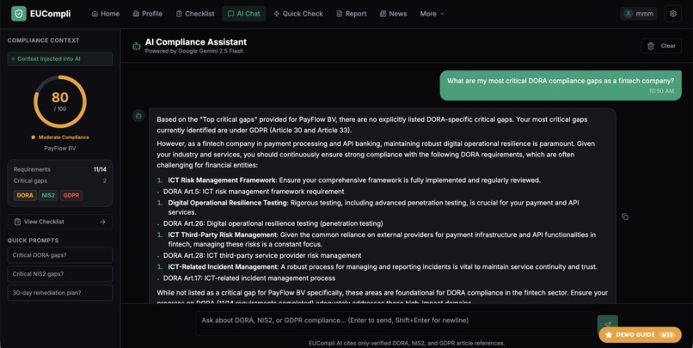The height and width of the screenshot is (348, 693).
Task: Click the Requirements 11/14 value
Action: tap(100, 169)
